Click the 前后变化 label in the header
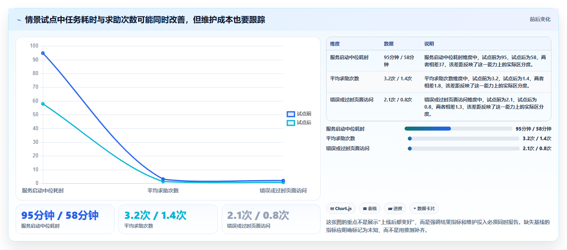Screen dimensions: 567x250 (540, 19)
